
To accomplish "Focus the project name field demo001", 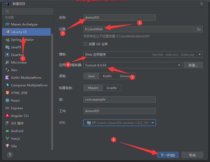I will pyautogui.click(x=119, y=18).
